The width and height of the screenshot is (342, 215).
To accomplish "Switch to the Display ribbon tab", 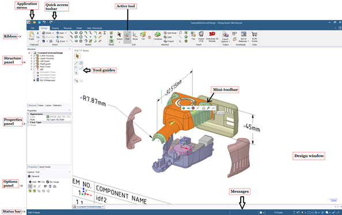I will (x=55, y=28).
